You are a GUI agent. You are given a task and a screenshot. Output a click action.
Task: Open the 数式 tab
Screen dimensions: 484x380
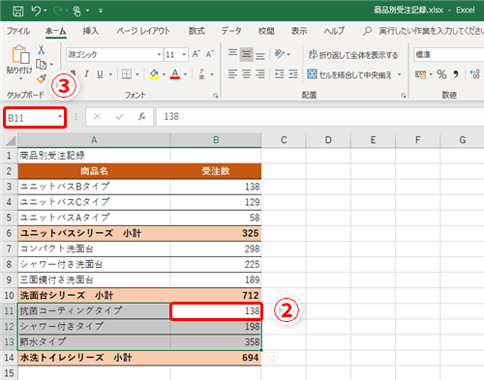(x=197, y=31)
